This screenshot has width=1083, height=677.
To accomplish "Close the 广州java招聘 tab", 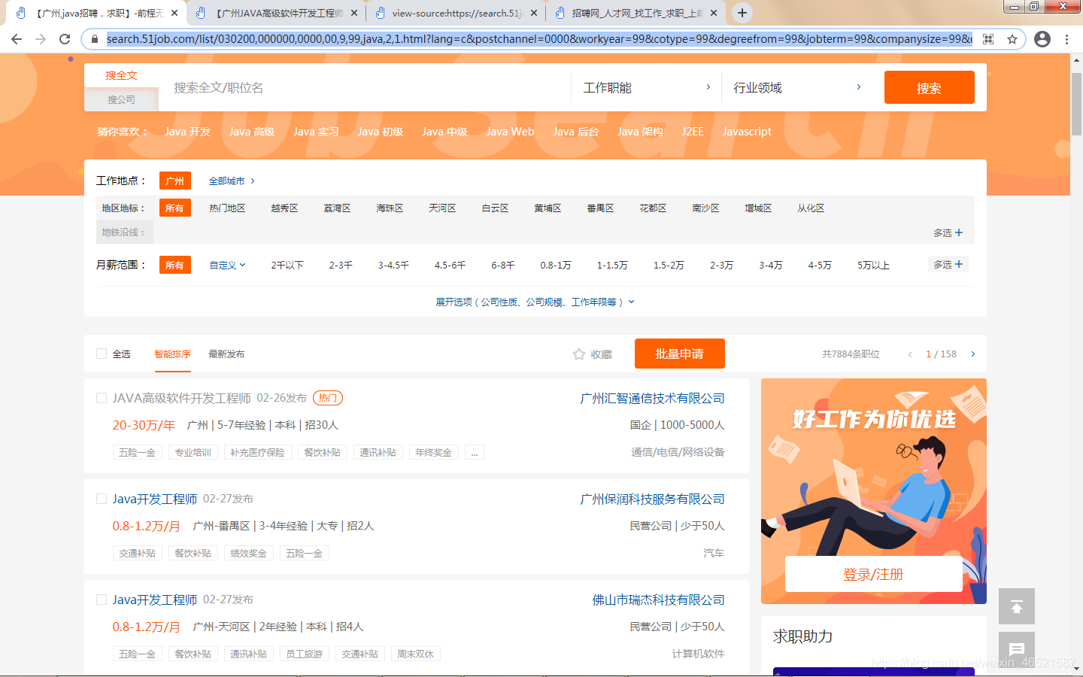I will coord(174,13).
